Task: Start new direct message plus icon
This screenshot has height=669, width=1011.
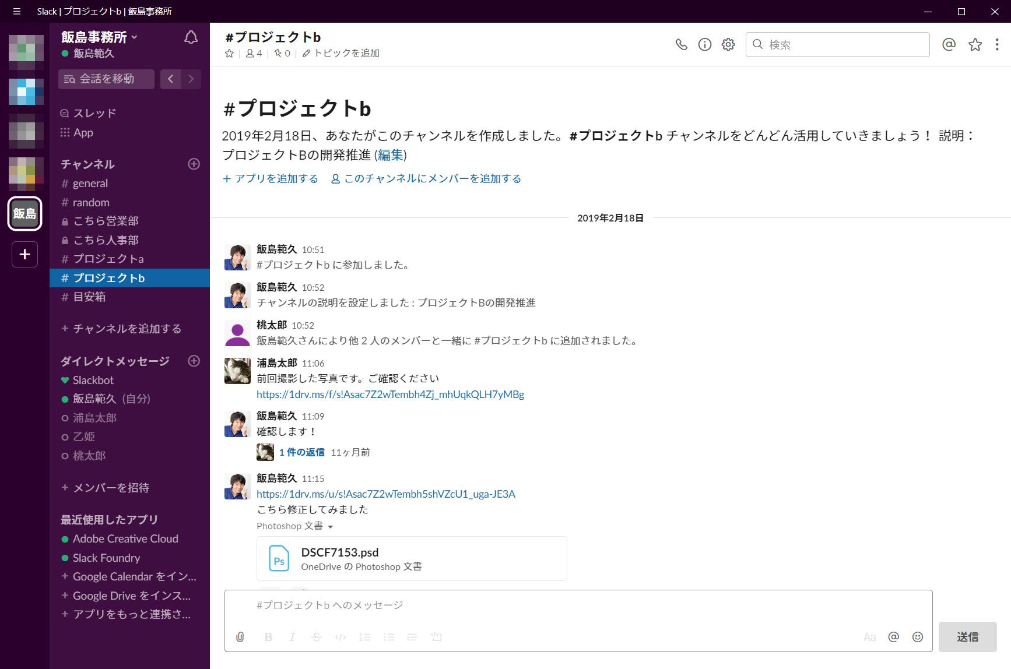Action: (194, 361)
